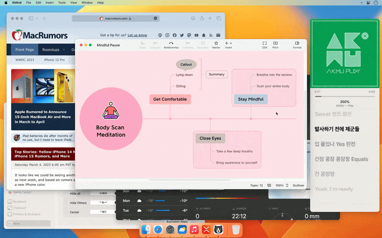Click the Instagram icon on MacRumors
Viewport: 382px width, 238px height.
168,35
